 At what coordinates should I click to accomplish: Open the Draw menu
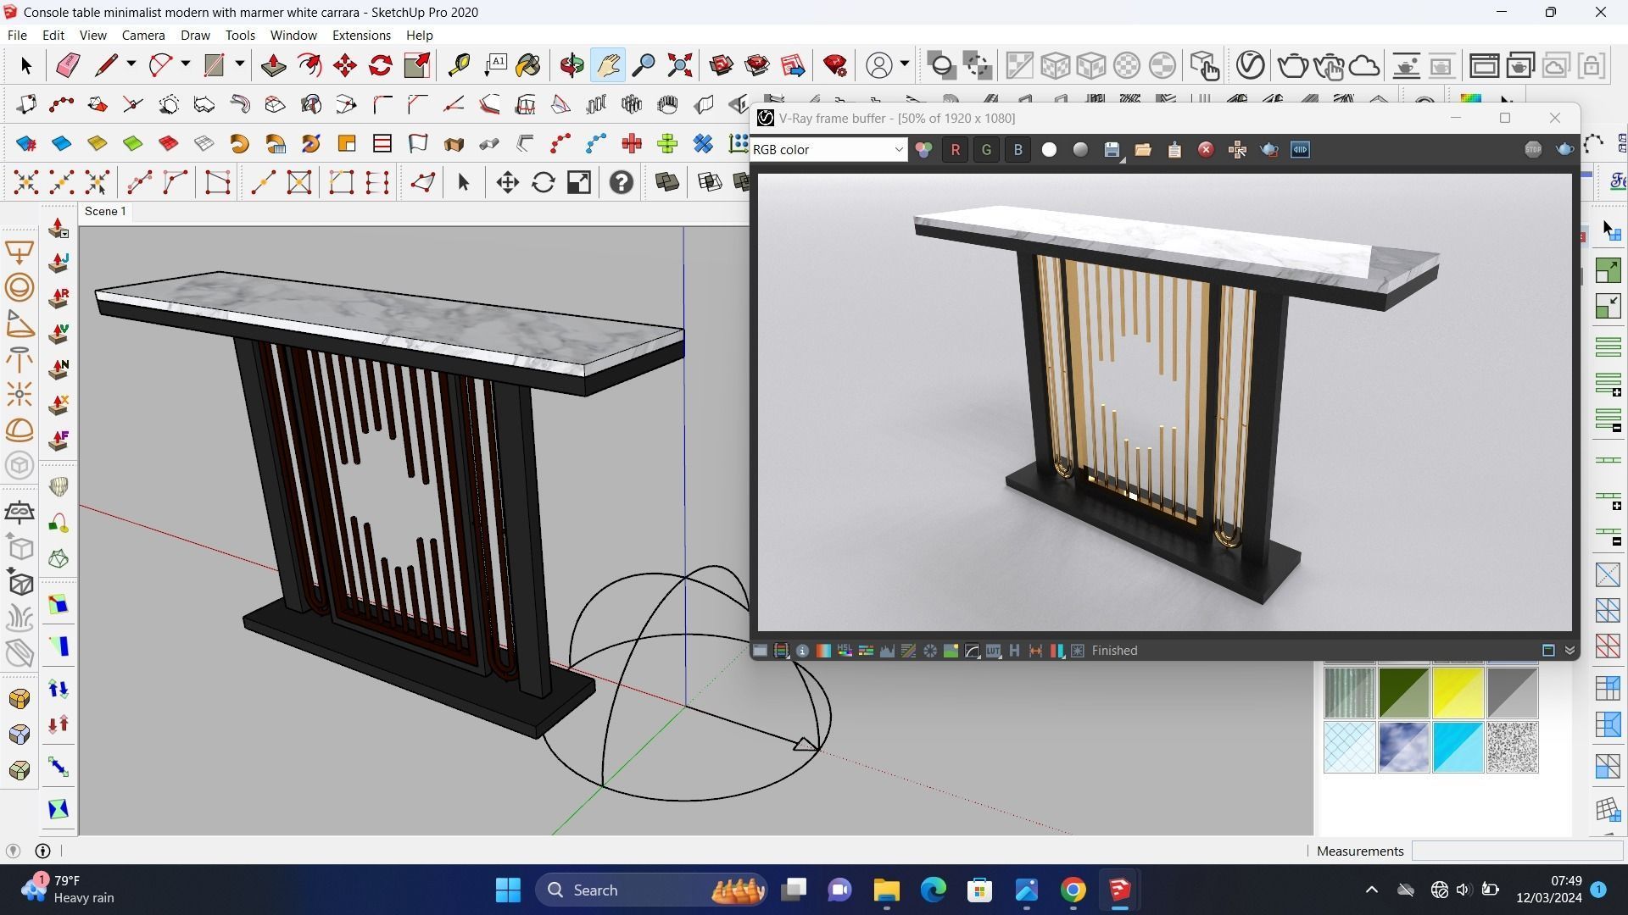[x=195, y=35]
